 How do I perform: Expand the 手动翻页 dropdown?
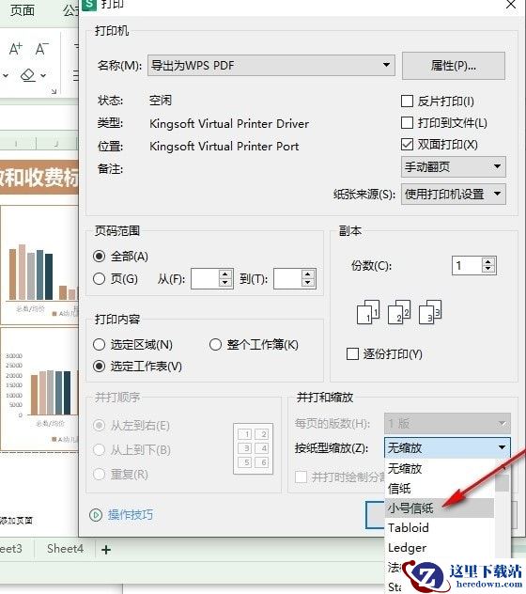(x=454, y=166)
